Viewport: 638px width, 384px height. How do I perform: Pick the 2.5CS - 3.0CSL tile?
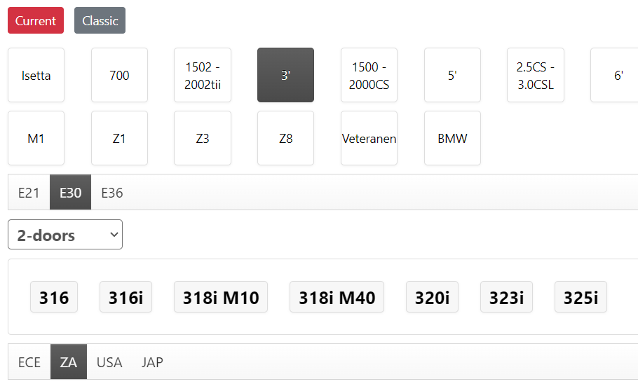(x=536, y=75)
